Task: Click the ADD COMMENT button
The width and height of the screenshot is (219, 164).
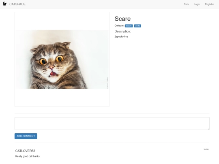Action: 26,136
